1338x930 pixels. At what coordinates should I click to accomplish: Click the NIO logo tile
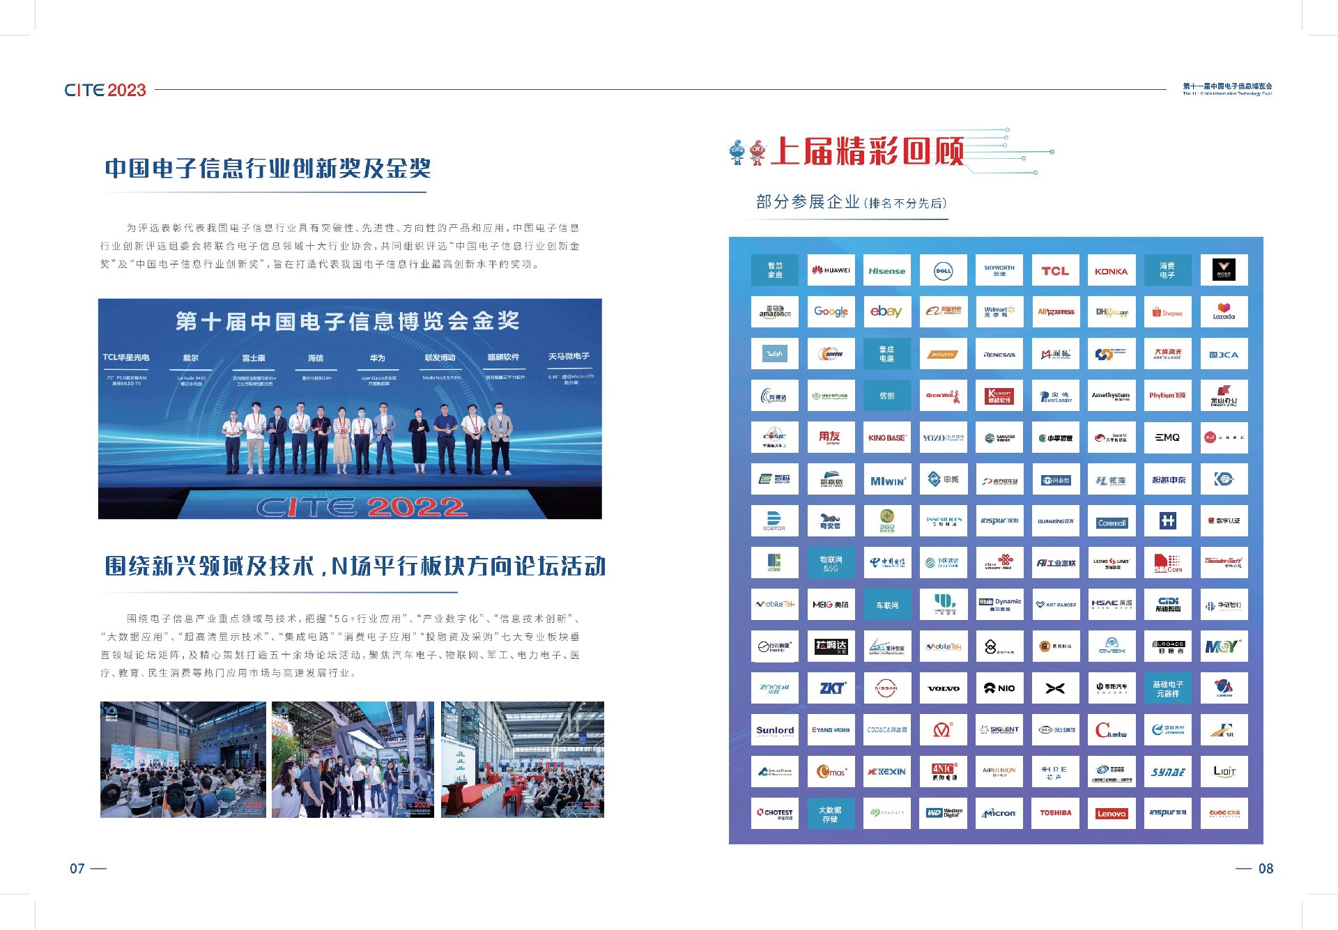click(x=999, y=688)
